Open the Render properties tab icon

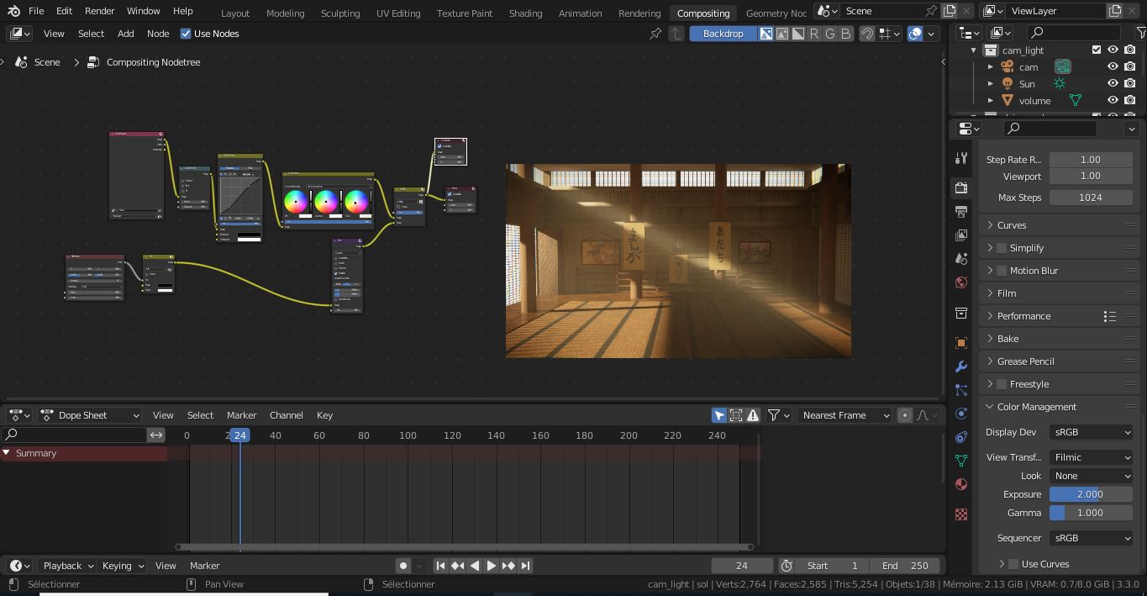coord(961,187)
